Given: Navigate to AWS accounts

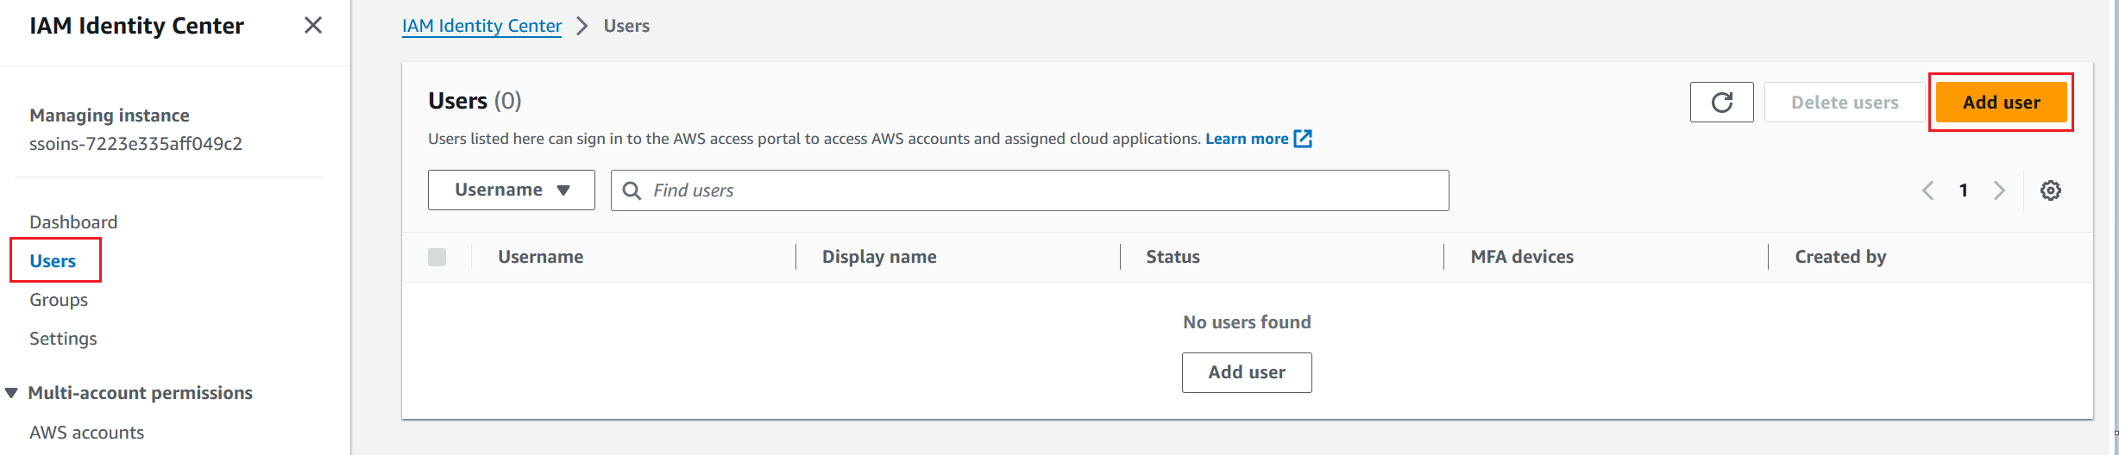Looking at the screenshot, I should (x=86, y=433).
